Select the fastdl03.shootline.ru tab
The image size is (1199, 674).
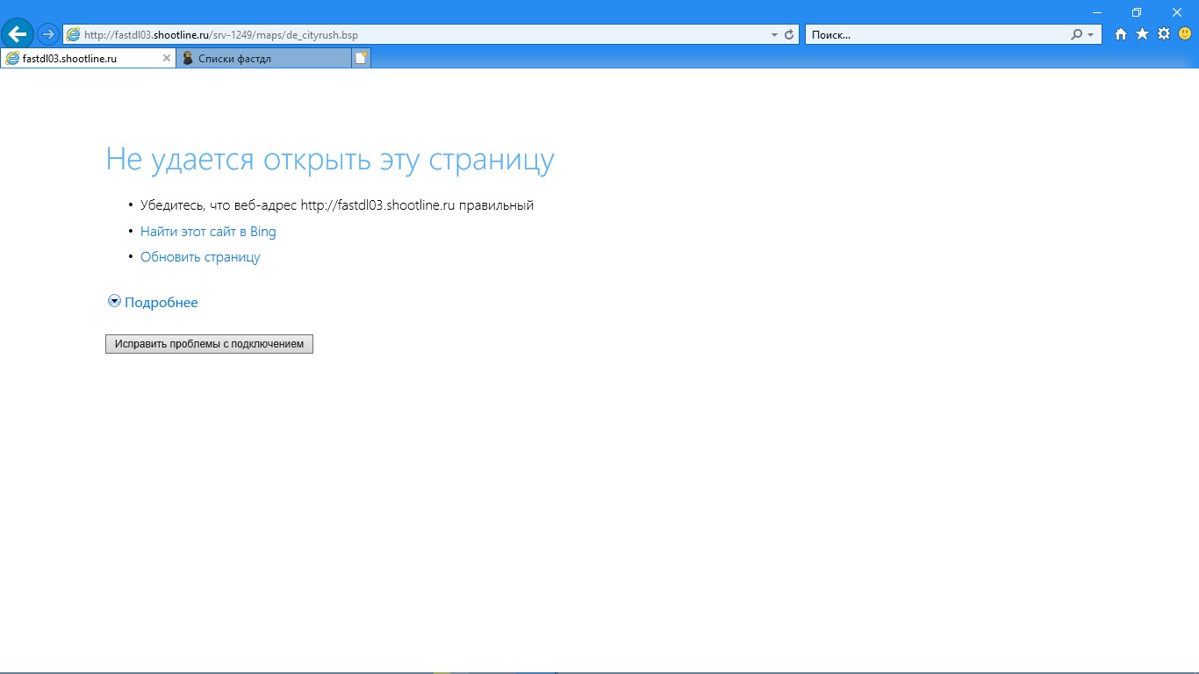pos(79,59)
